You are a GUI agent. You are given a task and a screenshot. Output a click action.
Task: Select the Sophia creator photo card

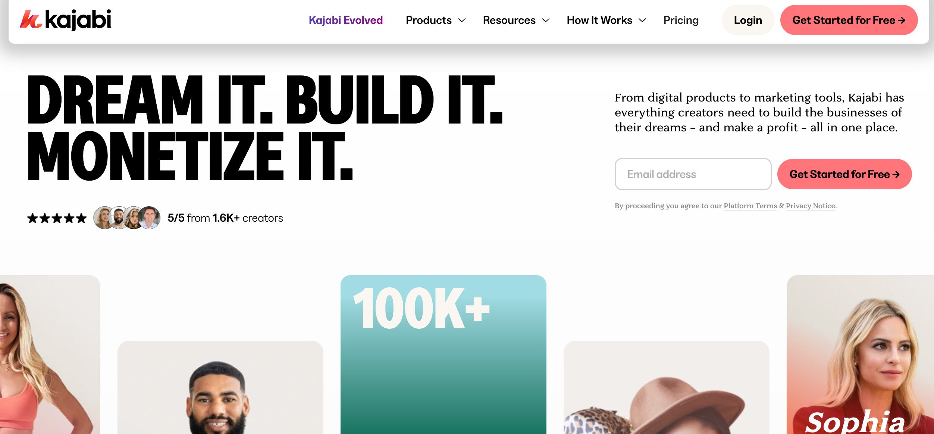coord(860,355)
